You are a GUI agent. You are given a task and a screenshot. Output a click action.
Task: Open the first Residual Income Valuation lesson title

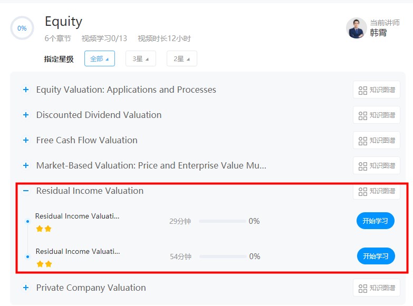(78, 216)
